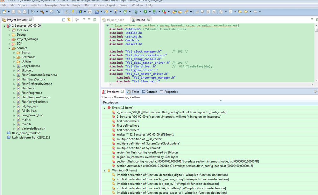Open the dropdown beside the Run button
The width and height of the screenshot is (318, 195).
point(150,12)
